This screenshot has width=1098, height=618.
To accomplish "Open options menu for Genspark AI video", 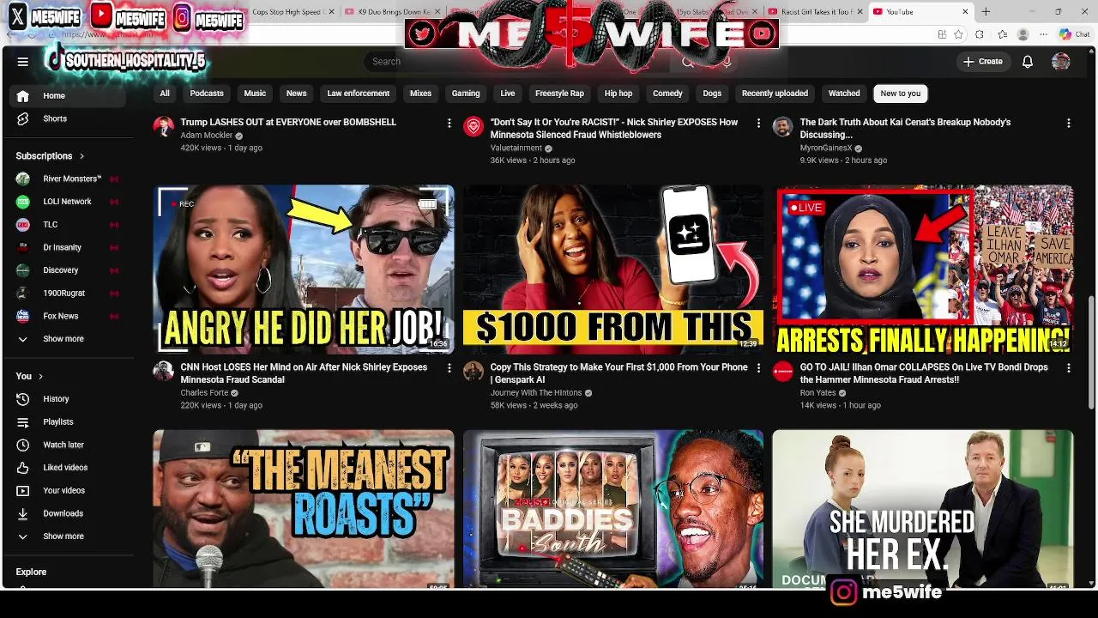I will pos(758,368).
